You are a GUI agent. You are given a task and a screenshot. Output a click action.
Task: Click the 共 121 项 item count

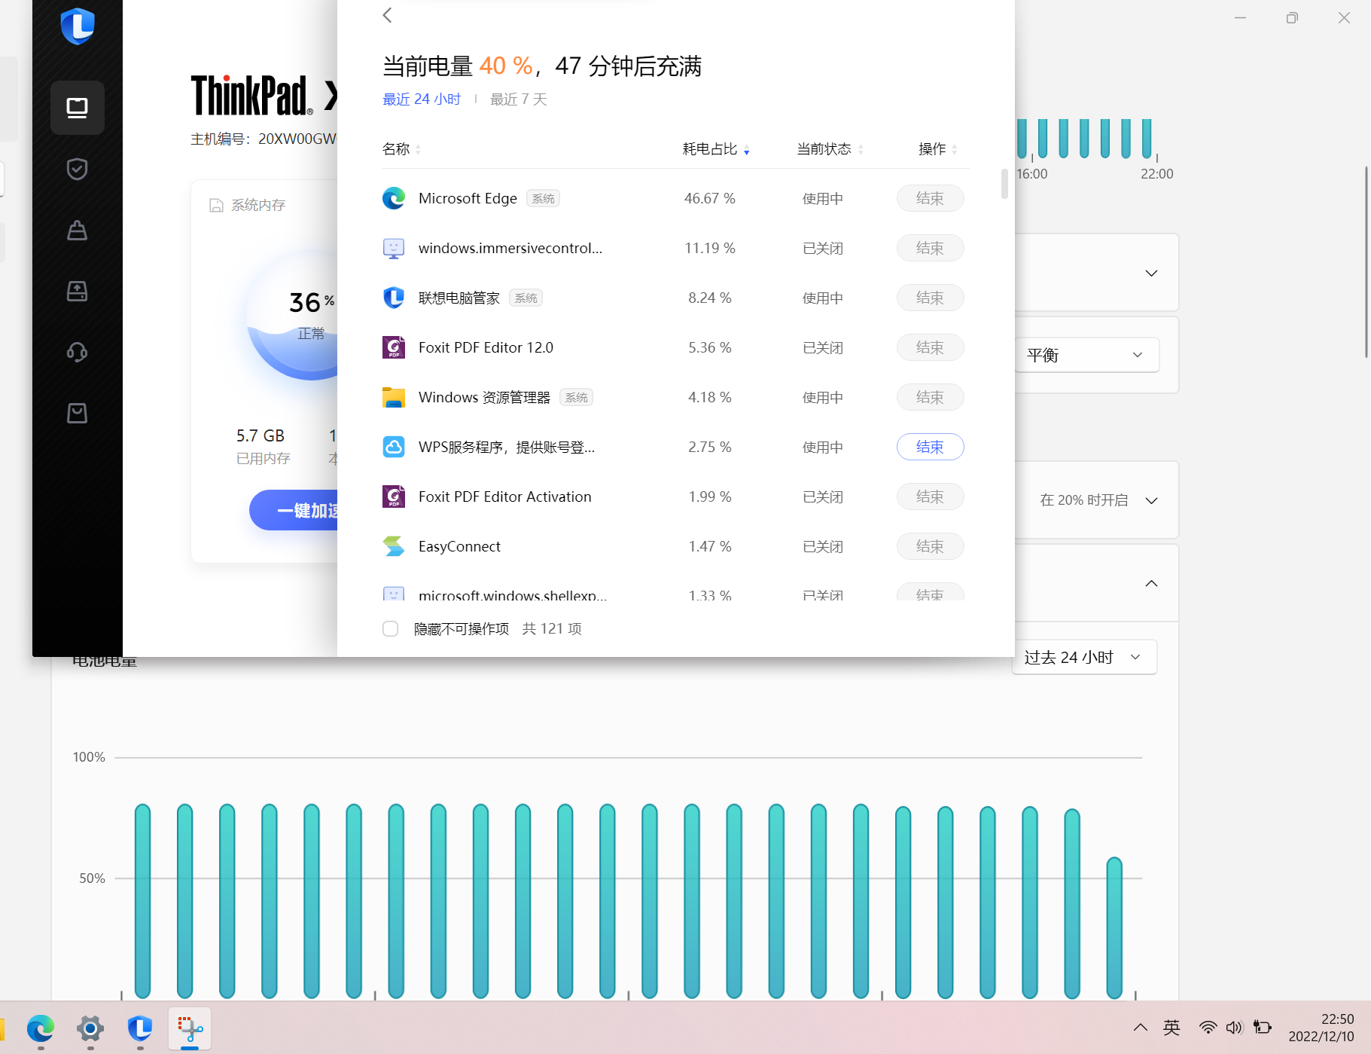(x=552, y=628)
